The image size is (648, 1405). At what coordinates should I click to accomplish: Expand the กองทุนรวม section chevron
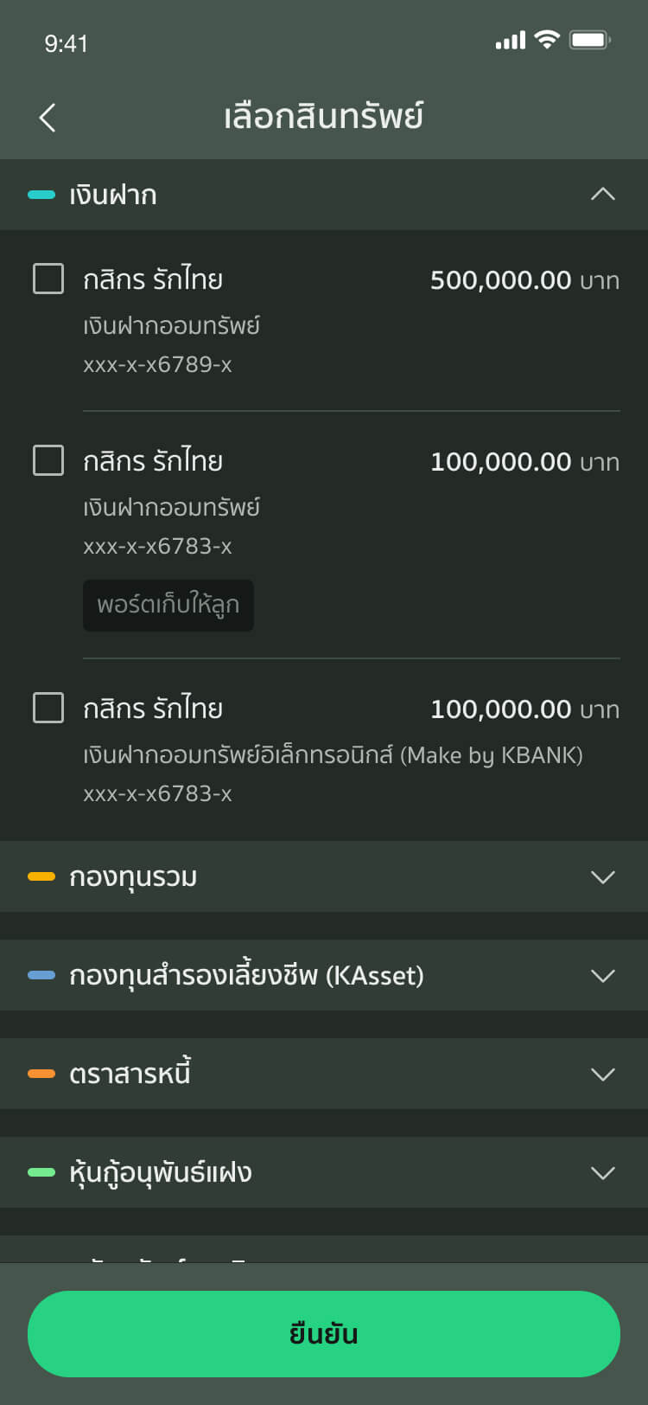(x=602, y=876)
